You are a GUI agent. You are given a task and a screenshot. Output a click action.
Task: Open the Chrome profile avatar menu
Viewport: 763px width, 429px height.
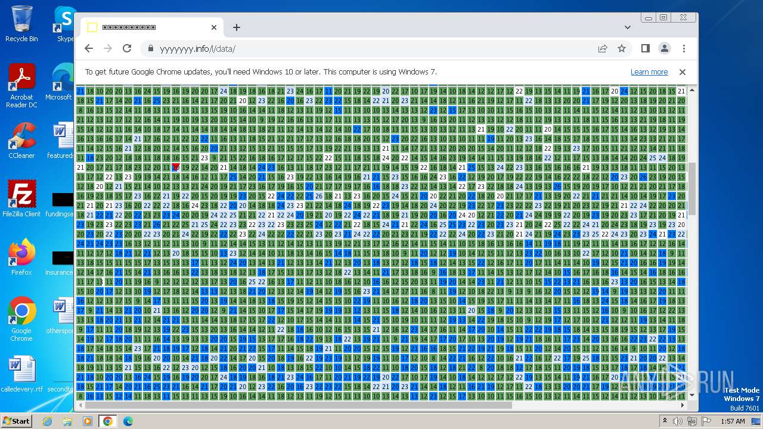tap(665, 48)
